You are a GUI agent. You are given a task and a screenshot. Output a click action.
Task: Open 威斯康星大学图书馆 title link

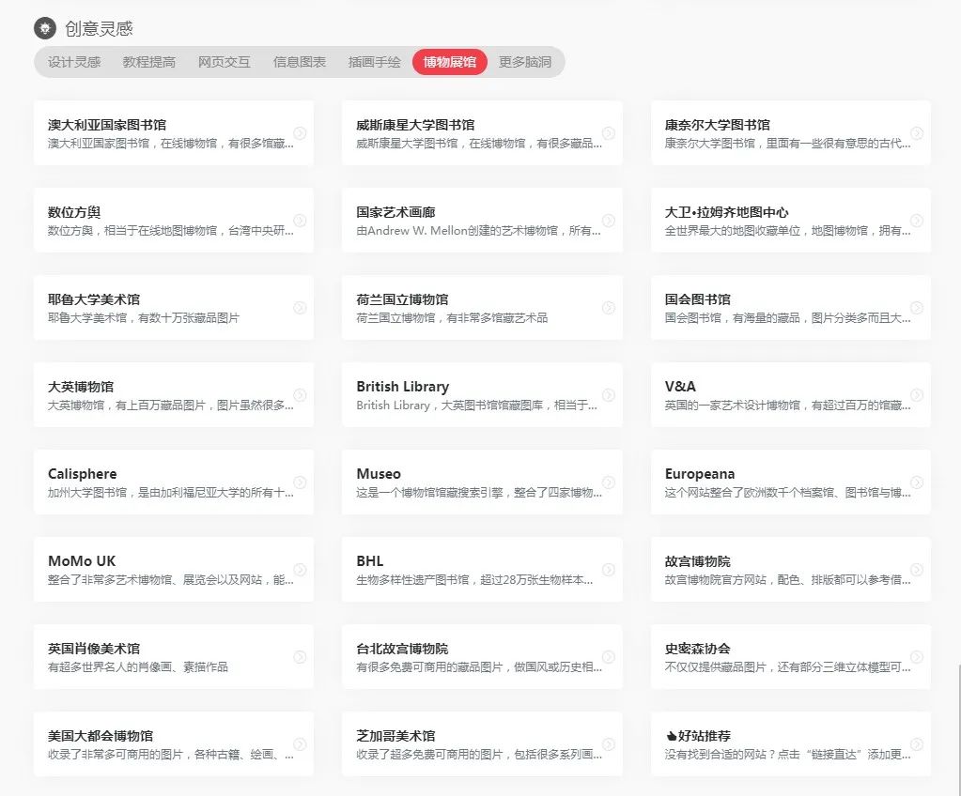click(415, 125)
